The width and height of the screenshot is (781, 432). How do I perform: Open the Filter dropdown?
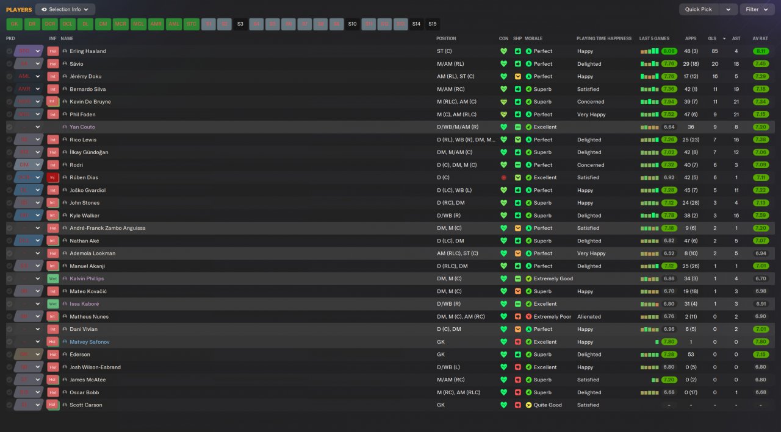757,9
